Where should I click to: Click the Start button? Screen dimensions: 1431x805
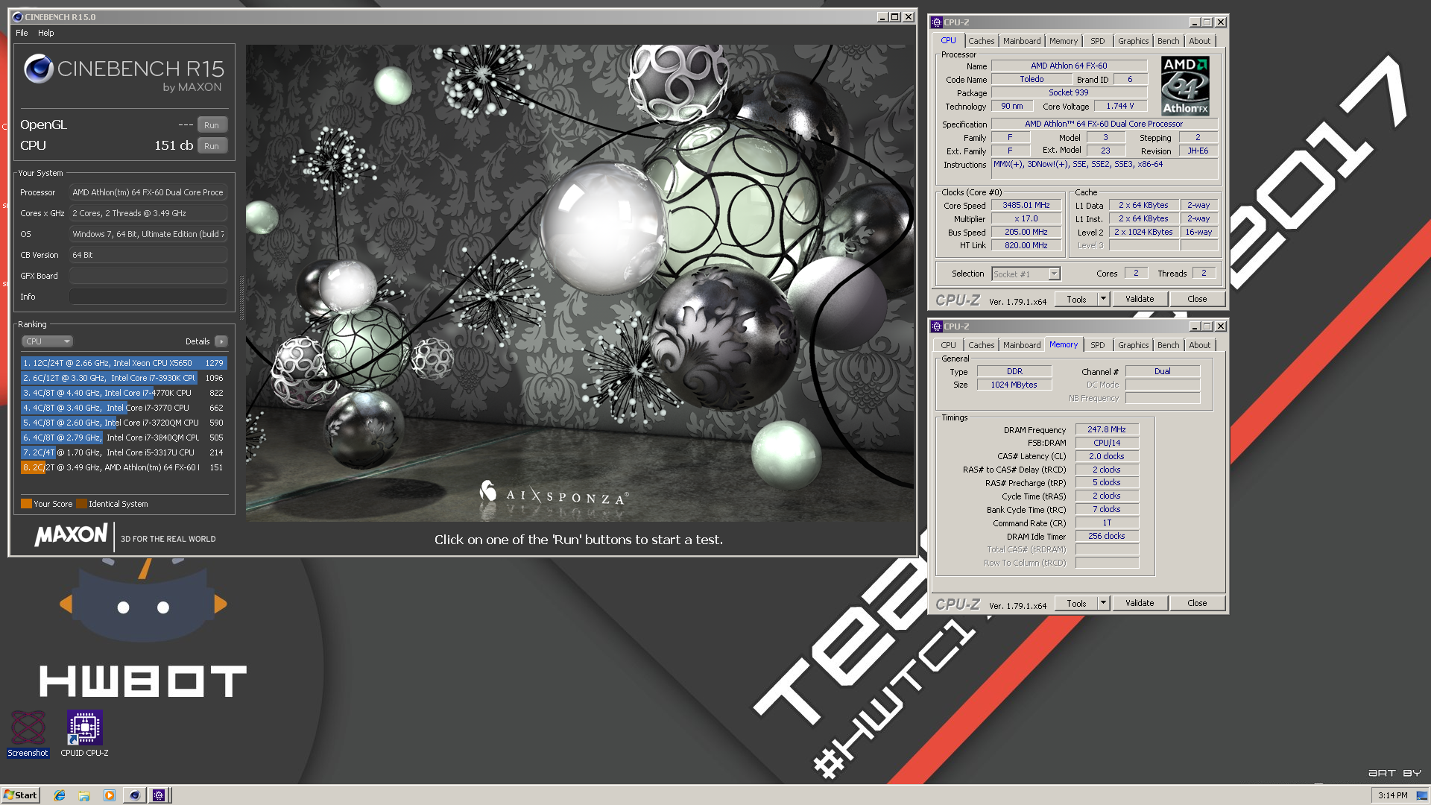click(20, 795)
